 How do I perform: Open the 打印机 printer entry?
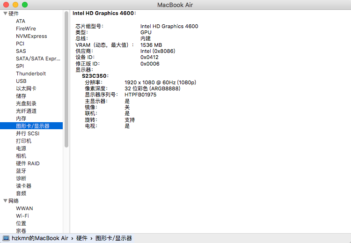tap(23, 141)
